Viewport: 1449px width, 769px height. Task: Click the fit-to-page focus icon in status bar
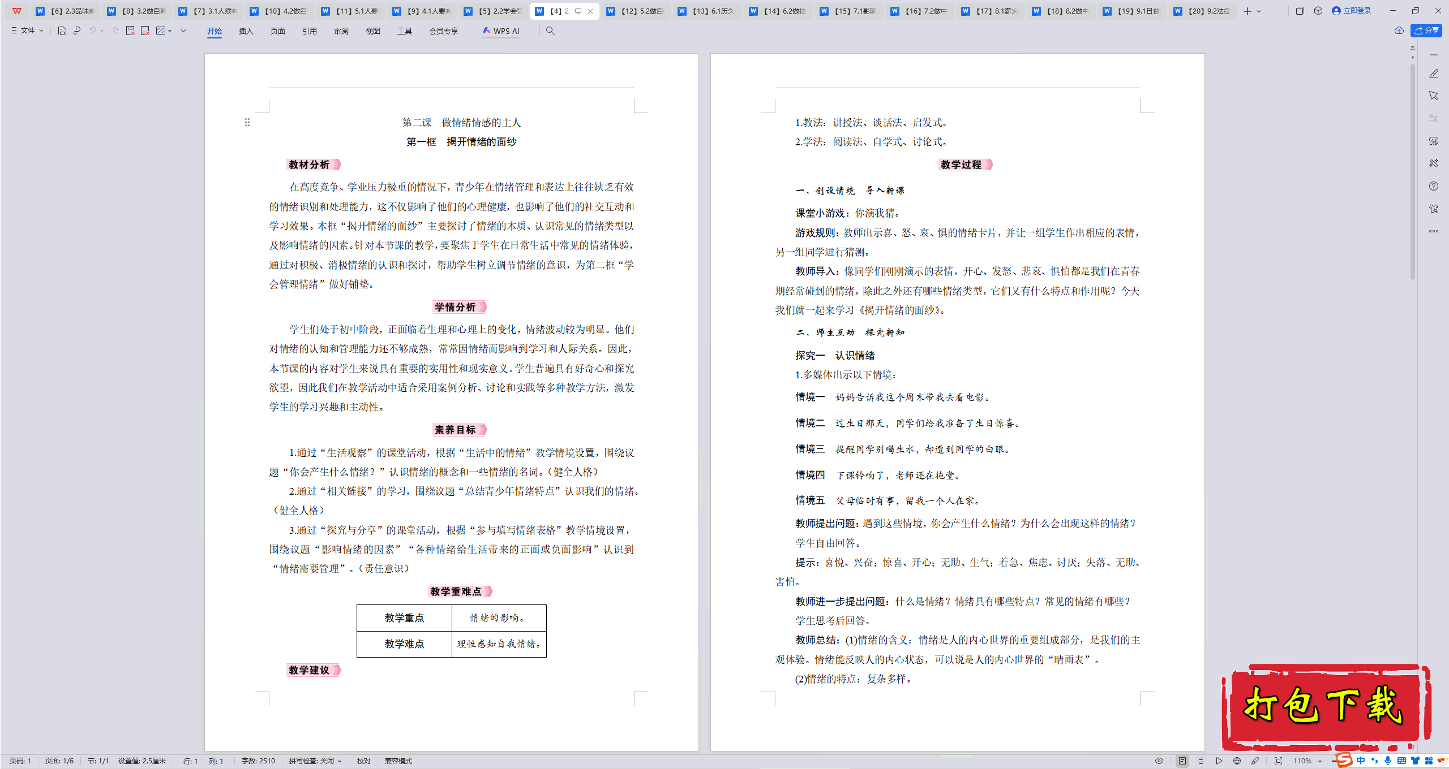click(x=1278, y=761)
